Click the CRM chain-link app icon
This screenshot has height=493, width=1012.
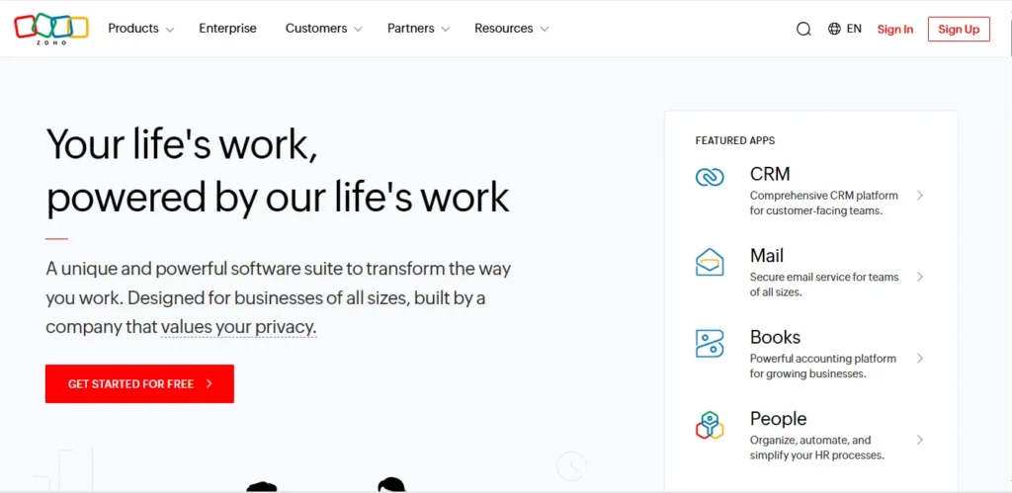coord(710,177)
